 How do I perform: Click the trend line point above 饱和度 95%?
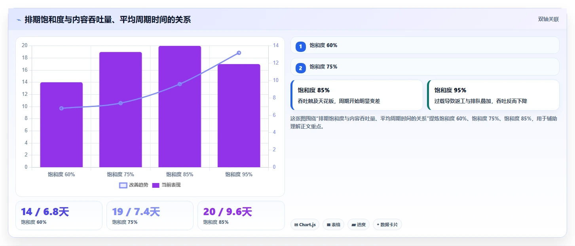click(x=239, y=53)
